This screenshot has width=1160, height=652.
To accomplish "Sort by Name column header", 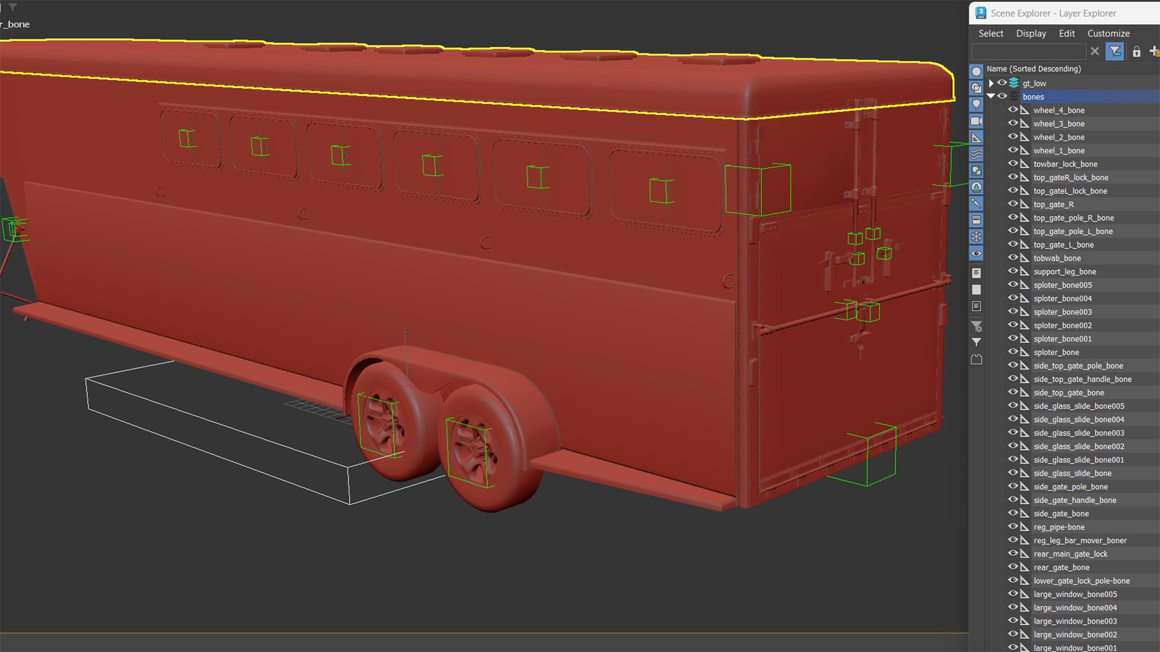I will pyautogui.click(x=1034, y=69).
